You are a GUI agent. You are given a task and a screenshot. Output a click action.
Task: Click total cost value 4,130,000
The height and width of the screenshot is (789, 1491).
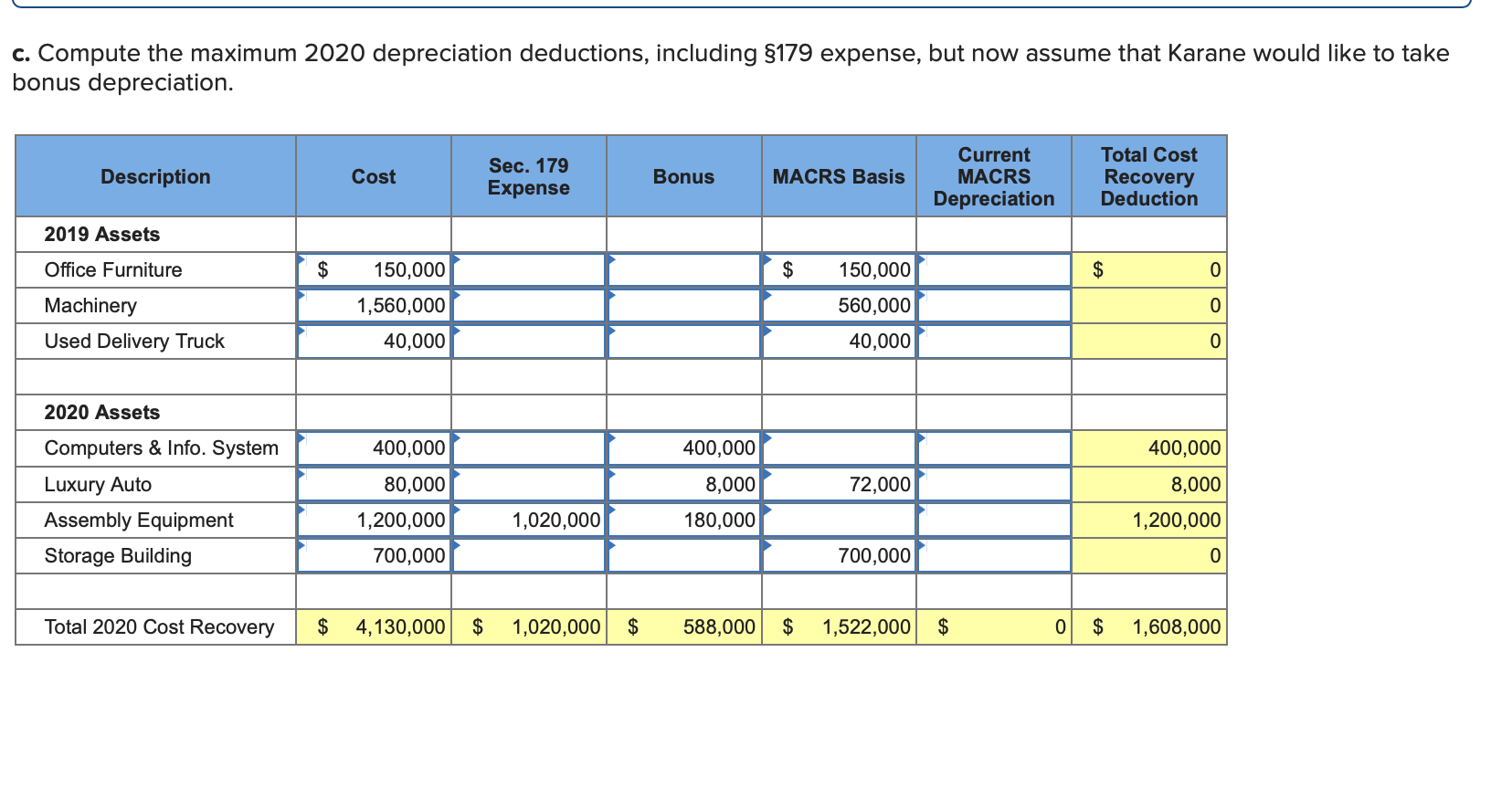(374, 626)
